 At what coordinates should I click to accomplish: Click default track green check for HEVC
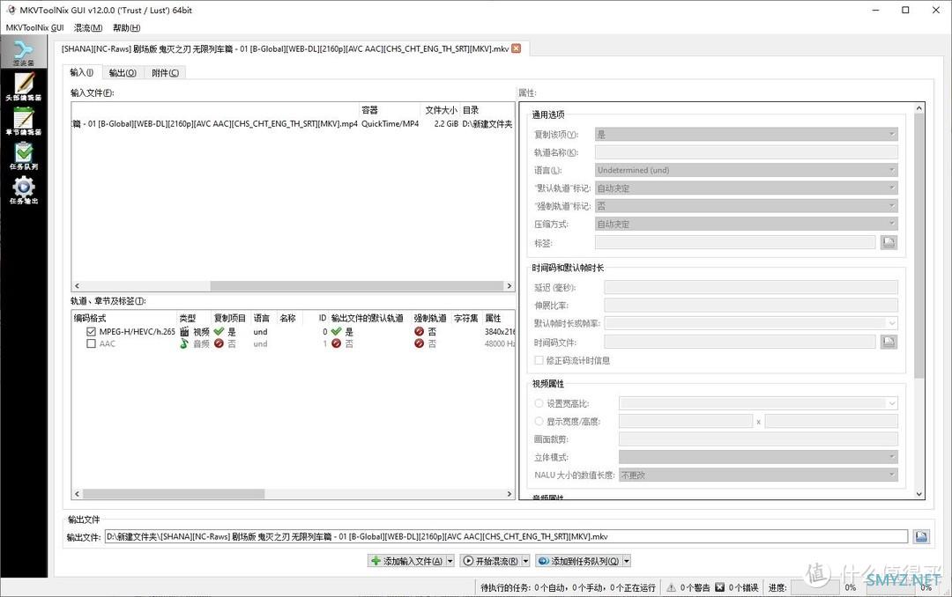337,332
